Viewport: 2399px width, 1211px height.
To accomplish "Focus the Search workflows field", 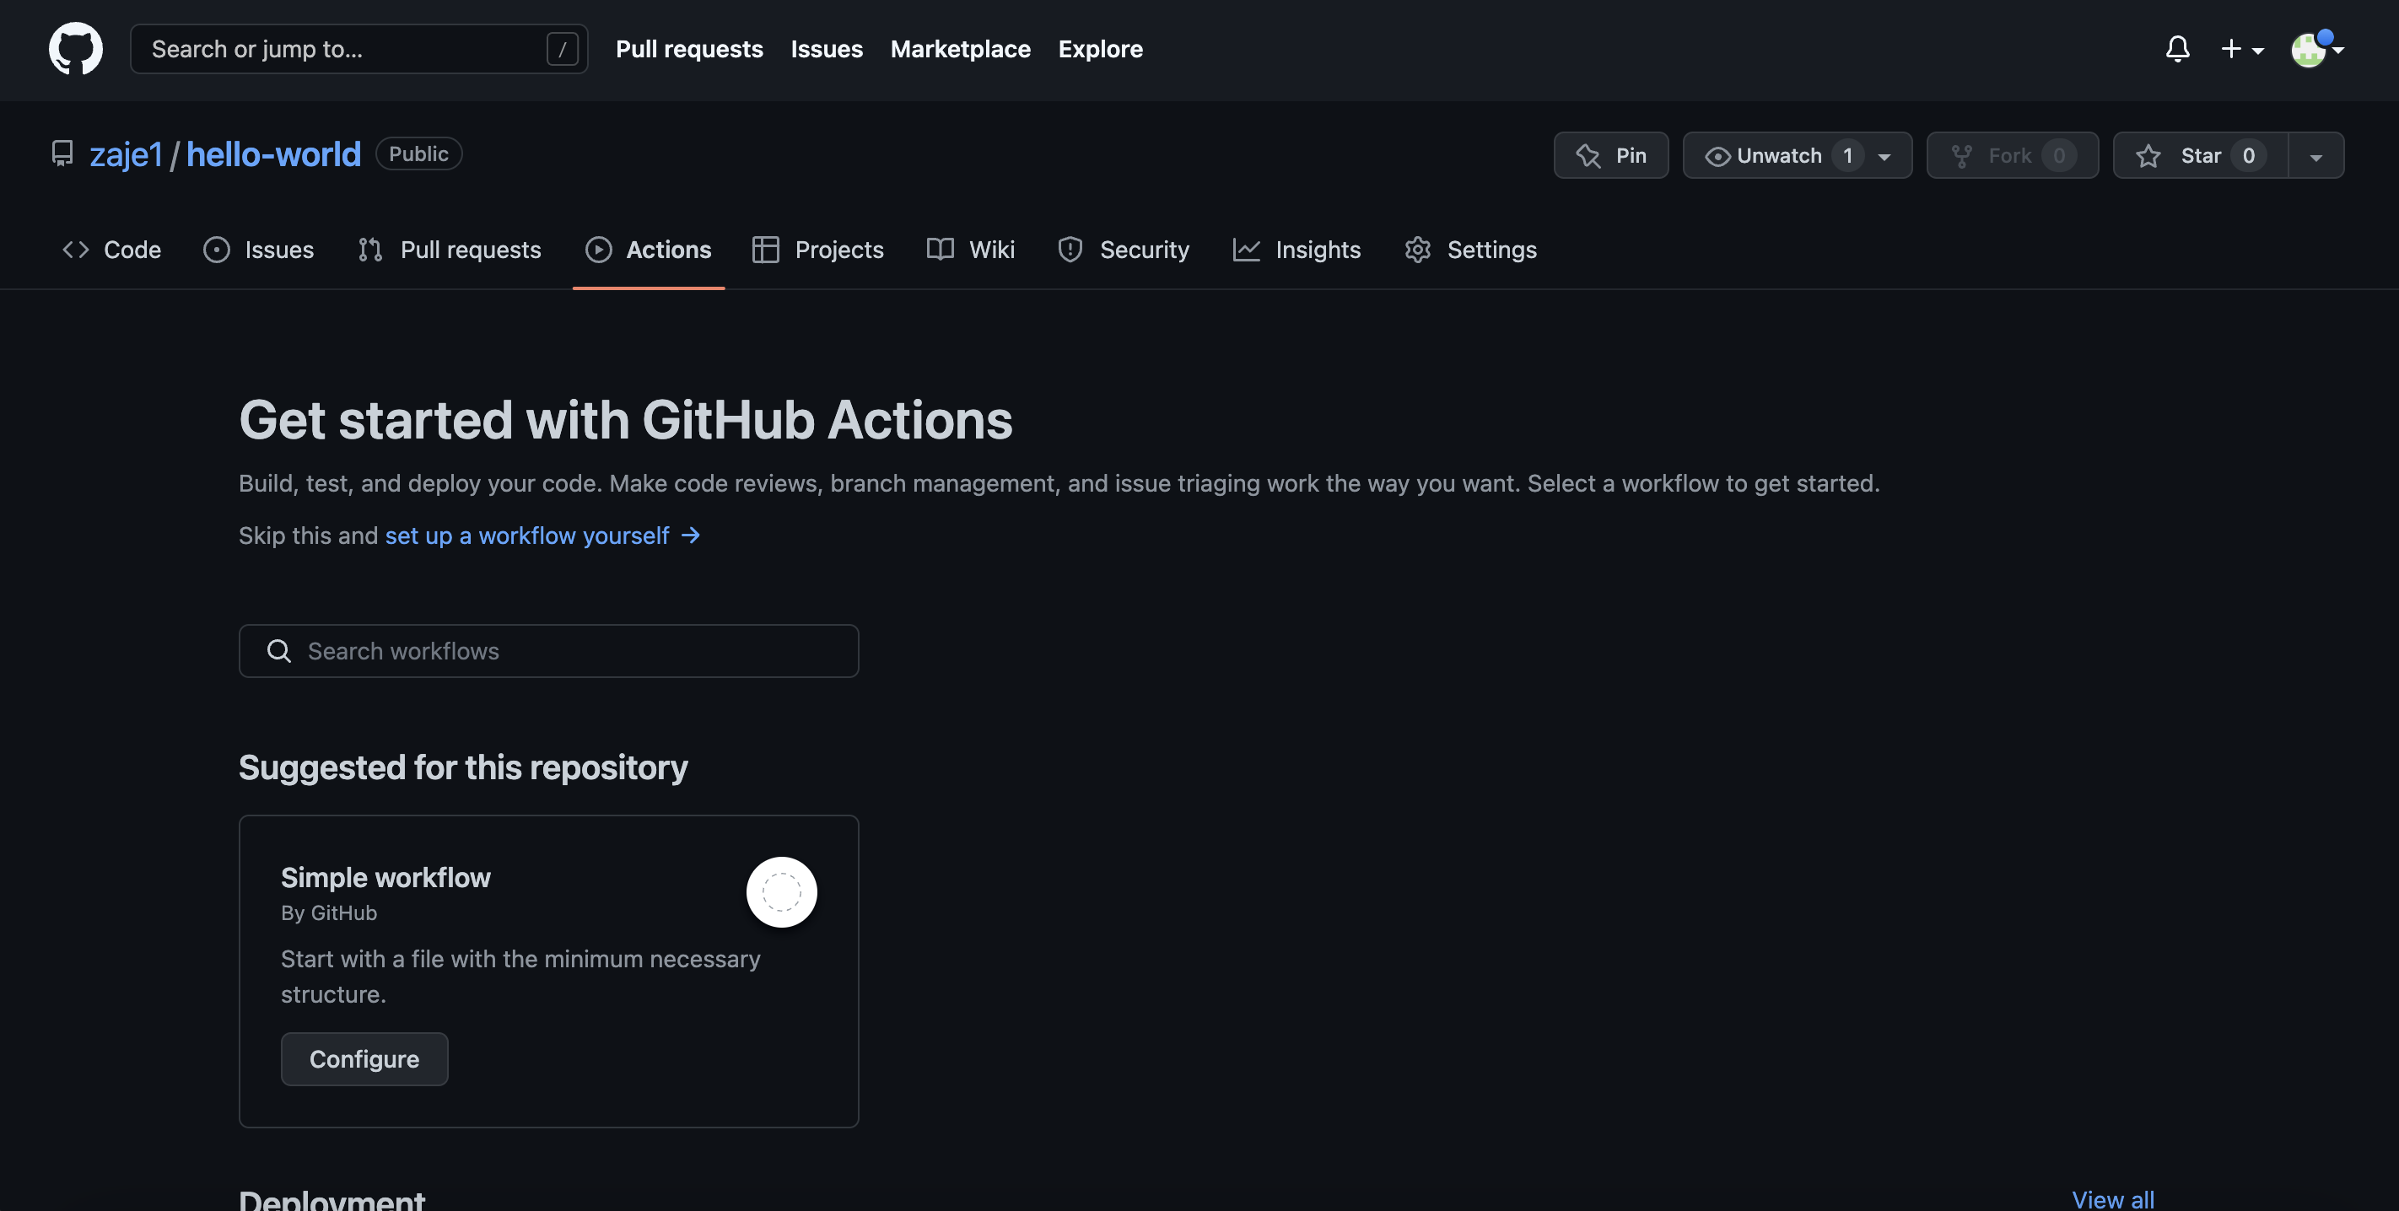I will tap(548, 651).
